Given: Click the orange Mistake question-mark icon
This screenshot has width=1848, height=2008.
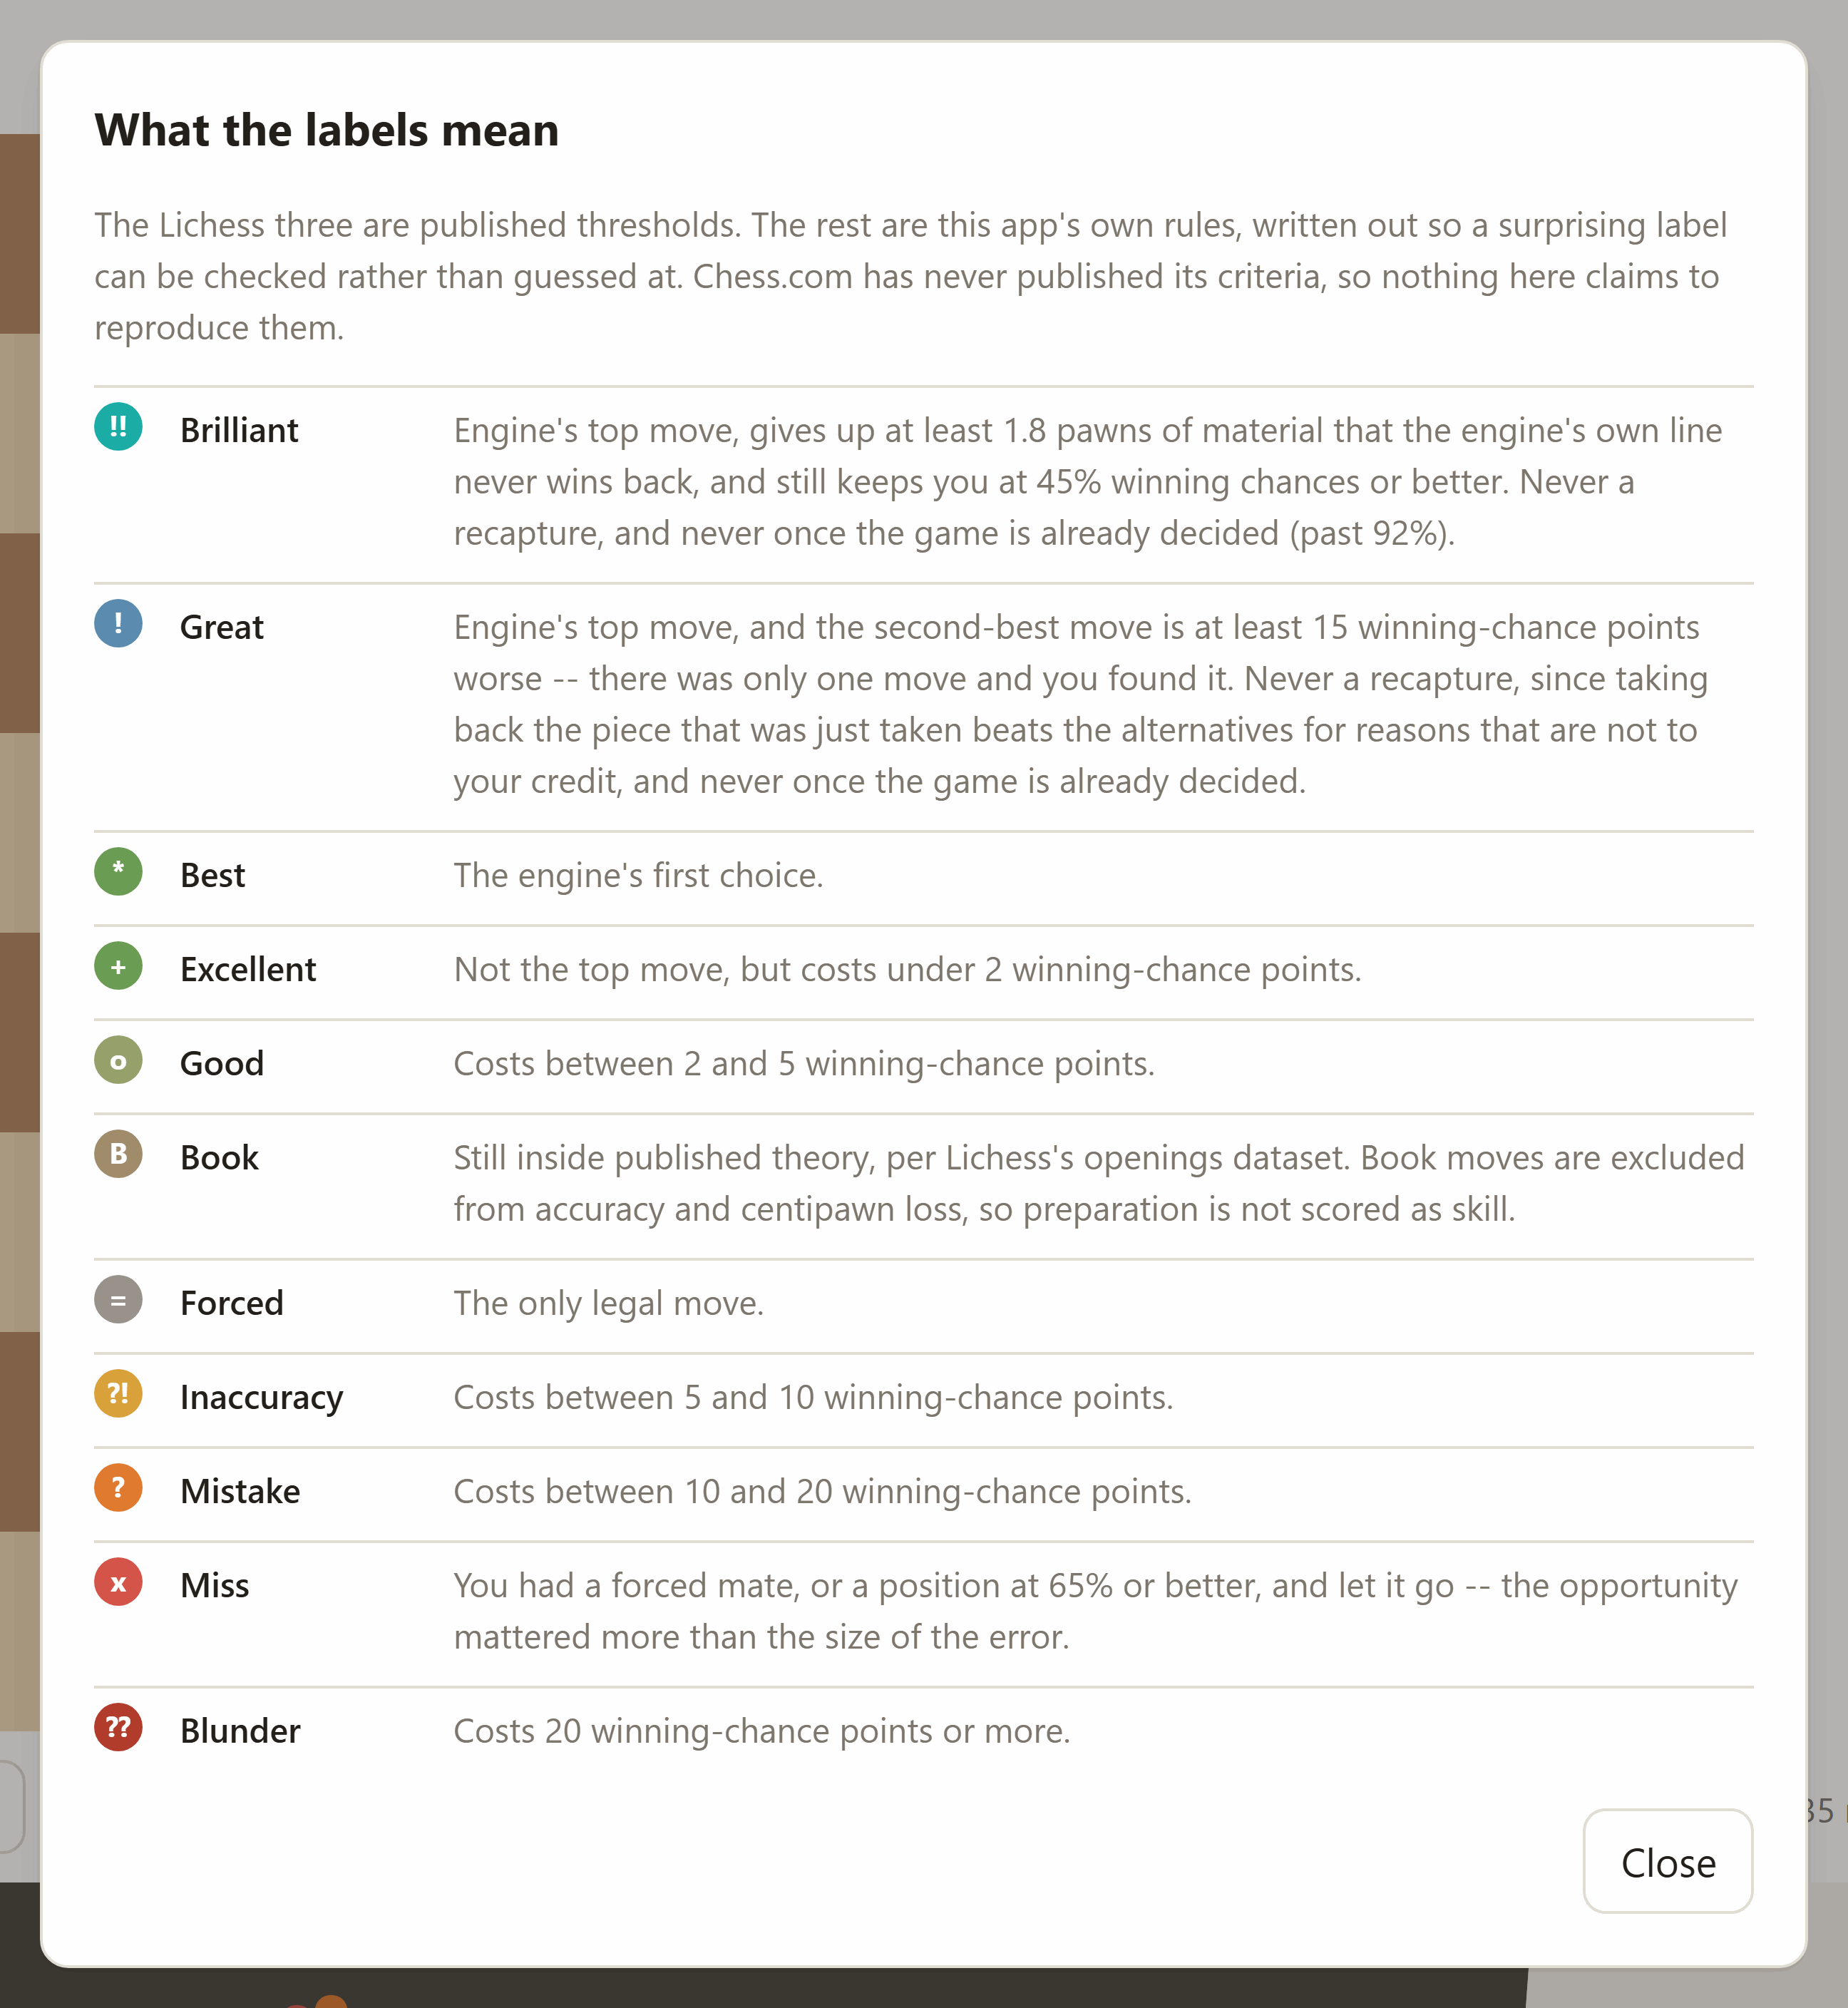Looking at the screenshot, I should coord(118,1488).
